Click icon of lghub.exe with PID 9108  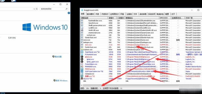82,57
